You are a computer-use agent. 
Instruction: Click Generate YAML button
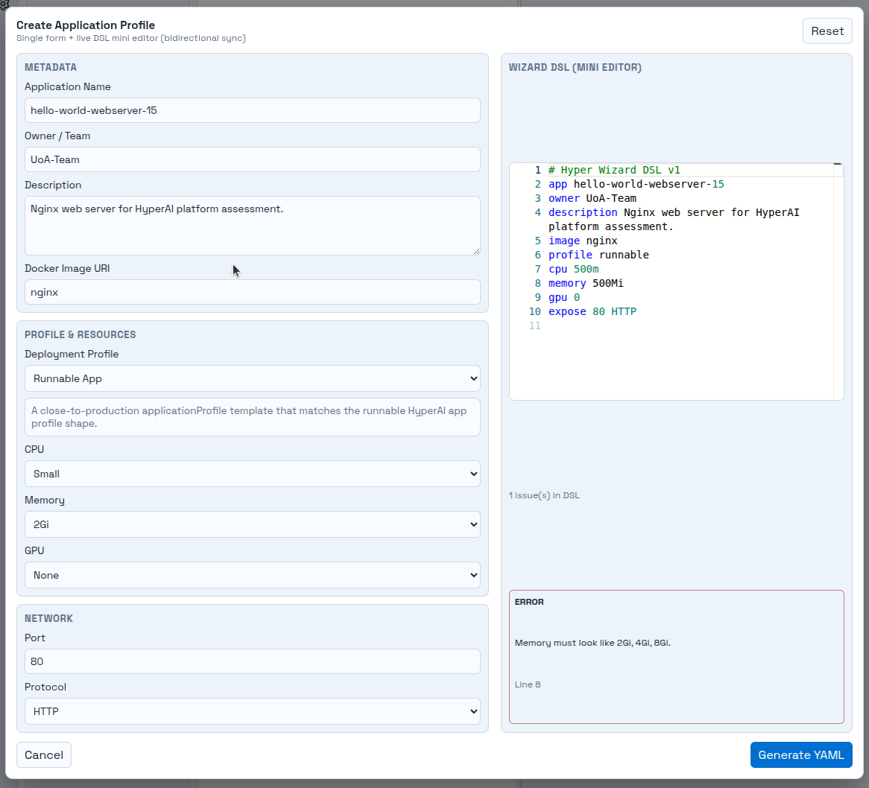tap(801, 754)
